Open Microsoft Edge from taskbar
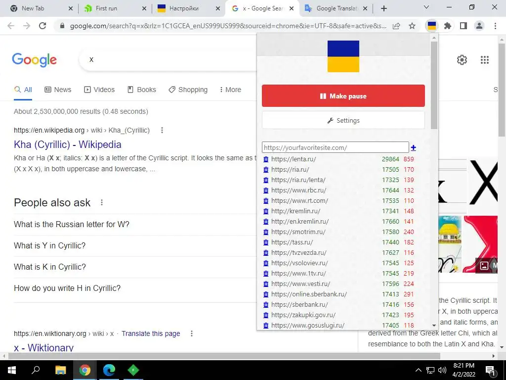This screenshot has height=380, width=506. [109, 370]
